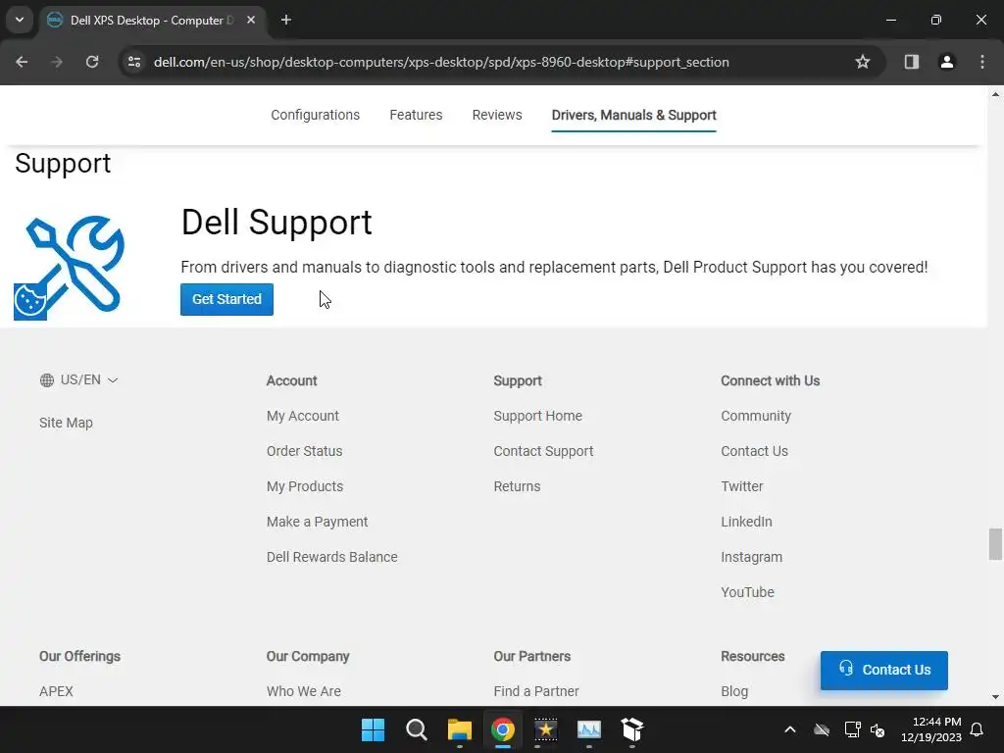
Task: Click the browser forward arrow
Action: tap(57, 62)
